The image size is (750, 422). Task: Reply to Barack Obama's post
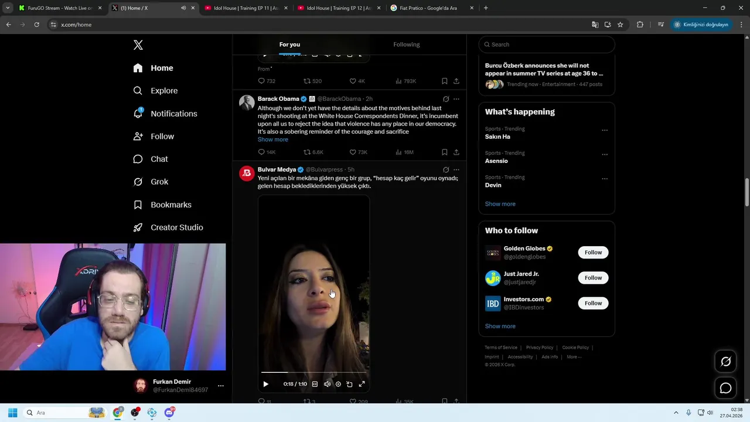click(x=267, y=152)
